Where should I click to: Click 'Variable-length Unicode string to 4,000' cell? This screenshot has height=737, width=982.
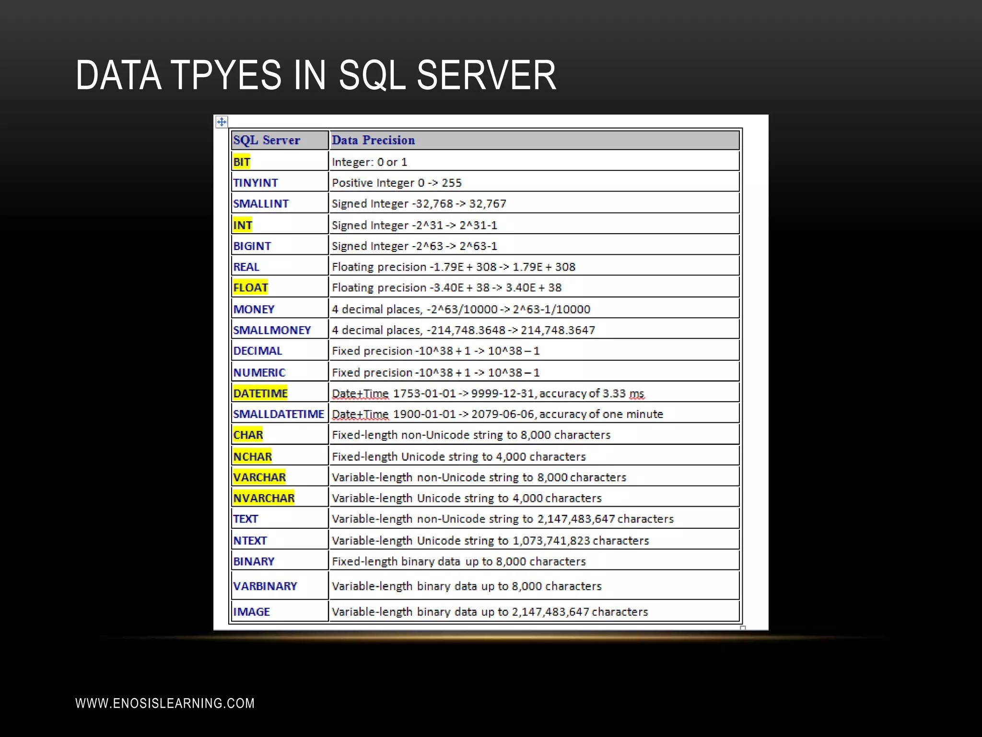[535, 498]
